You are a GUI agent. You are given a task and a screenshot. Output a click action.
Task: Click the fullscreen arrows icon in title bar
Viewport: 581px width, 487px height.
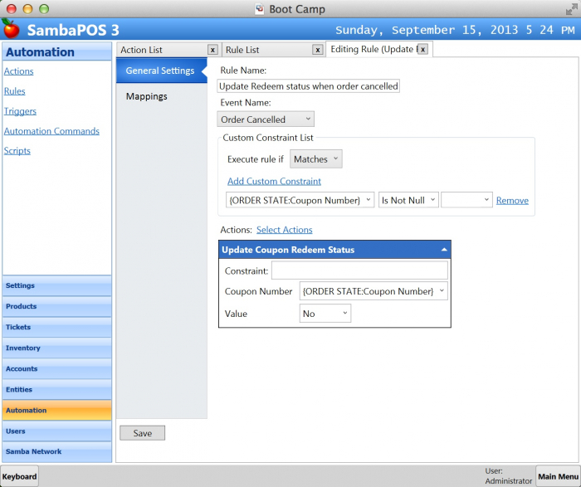click(x=570, y=9)
